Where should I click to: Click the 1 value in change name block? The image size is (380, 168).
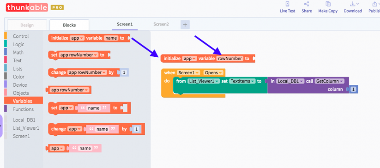coord(137,129)
